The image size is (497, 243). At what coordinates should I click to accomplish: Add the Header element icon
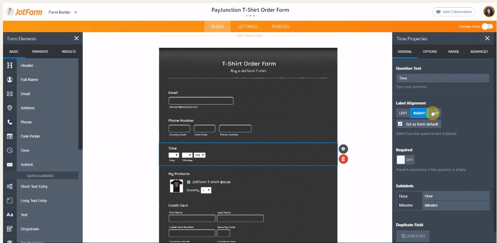[10, 66]
